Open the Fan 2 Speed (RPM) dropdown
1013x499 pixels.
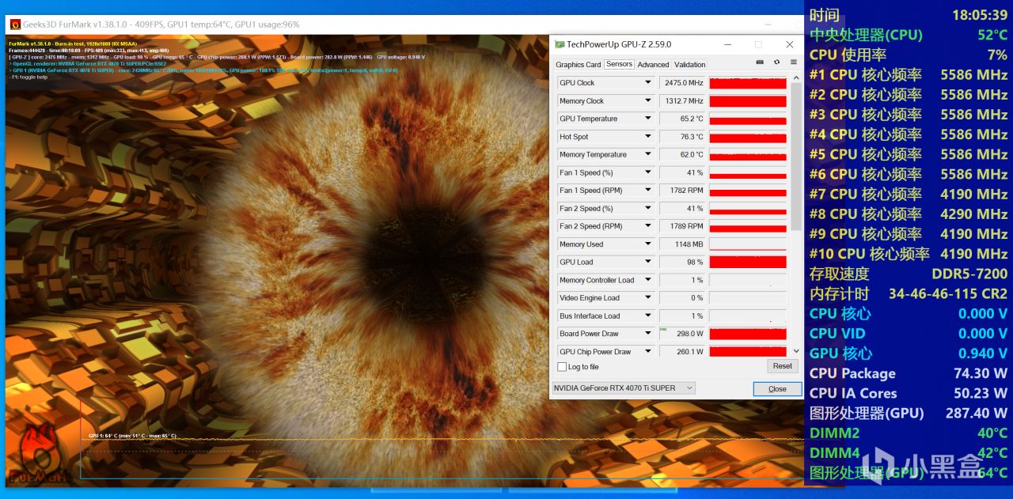tap(648, 226)
